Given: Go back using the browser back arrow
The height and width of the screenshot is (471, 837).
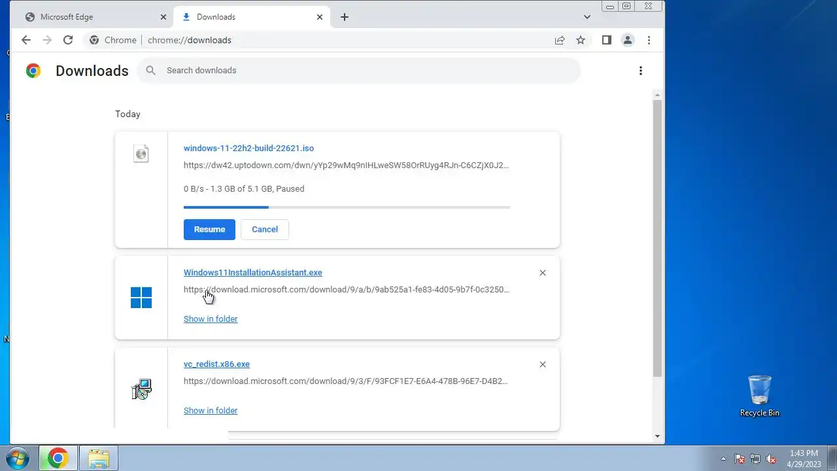Looking at the screenshot, I should click(26, 40).
